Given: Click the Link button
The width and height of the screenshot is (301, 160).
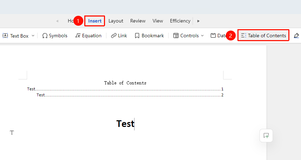Looking at the screenshot, I should point(119,36).
